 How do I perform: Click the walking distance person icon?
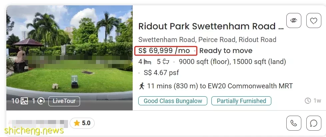pos(142,86)
